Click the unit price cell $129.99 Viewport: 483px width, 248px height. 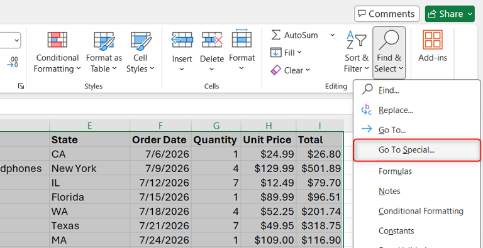[269, 168]
